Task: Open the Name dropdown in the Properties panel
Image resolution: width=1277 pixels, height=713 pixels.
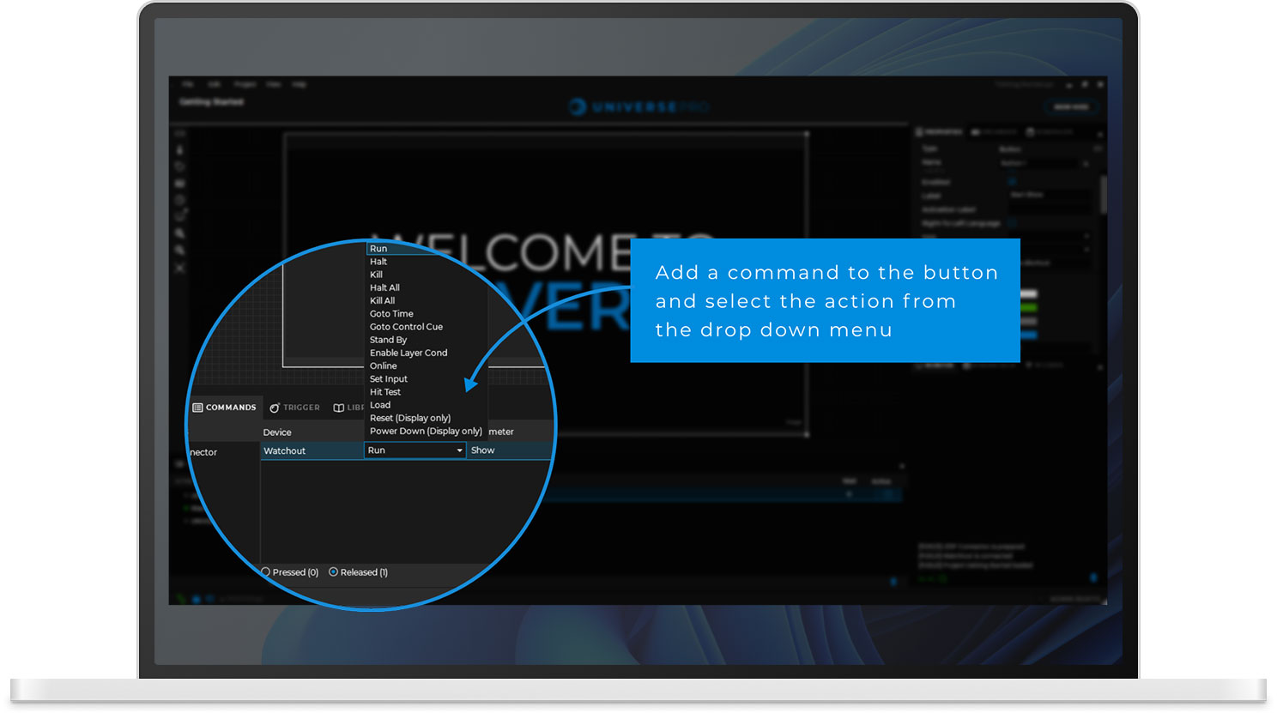Action: tap(1086, 164)
